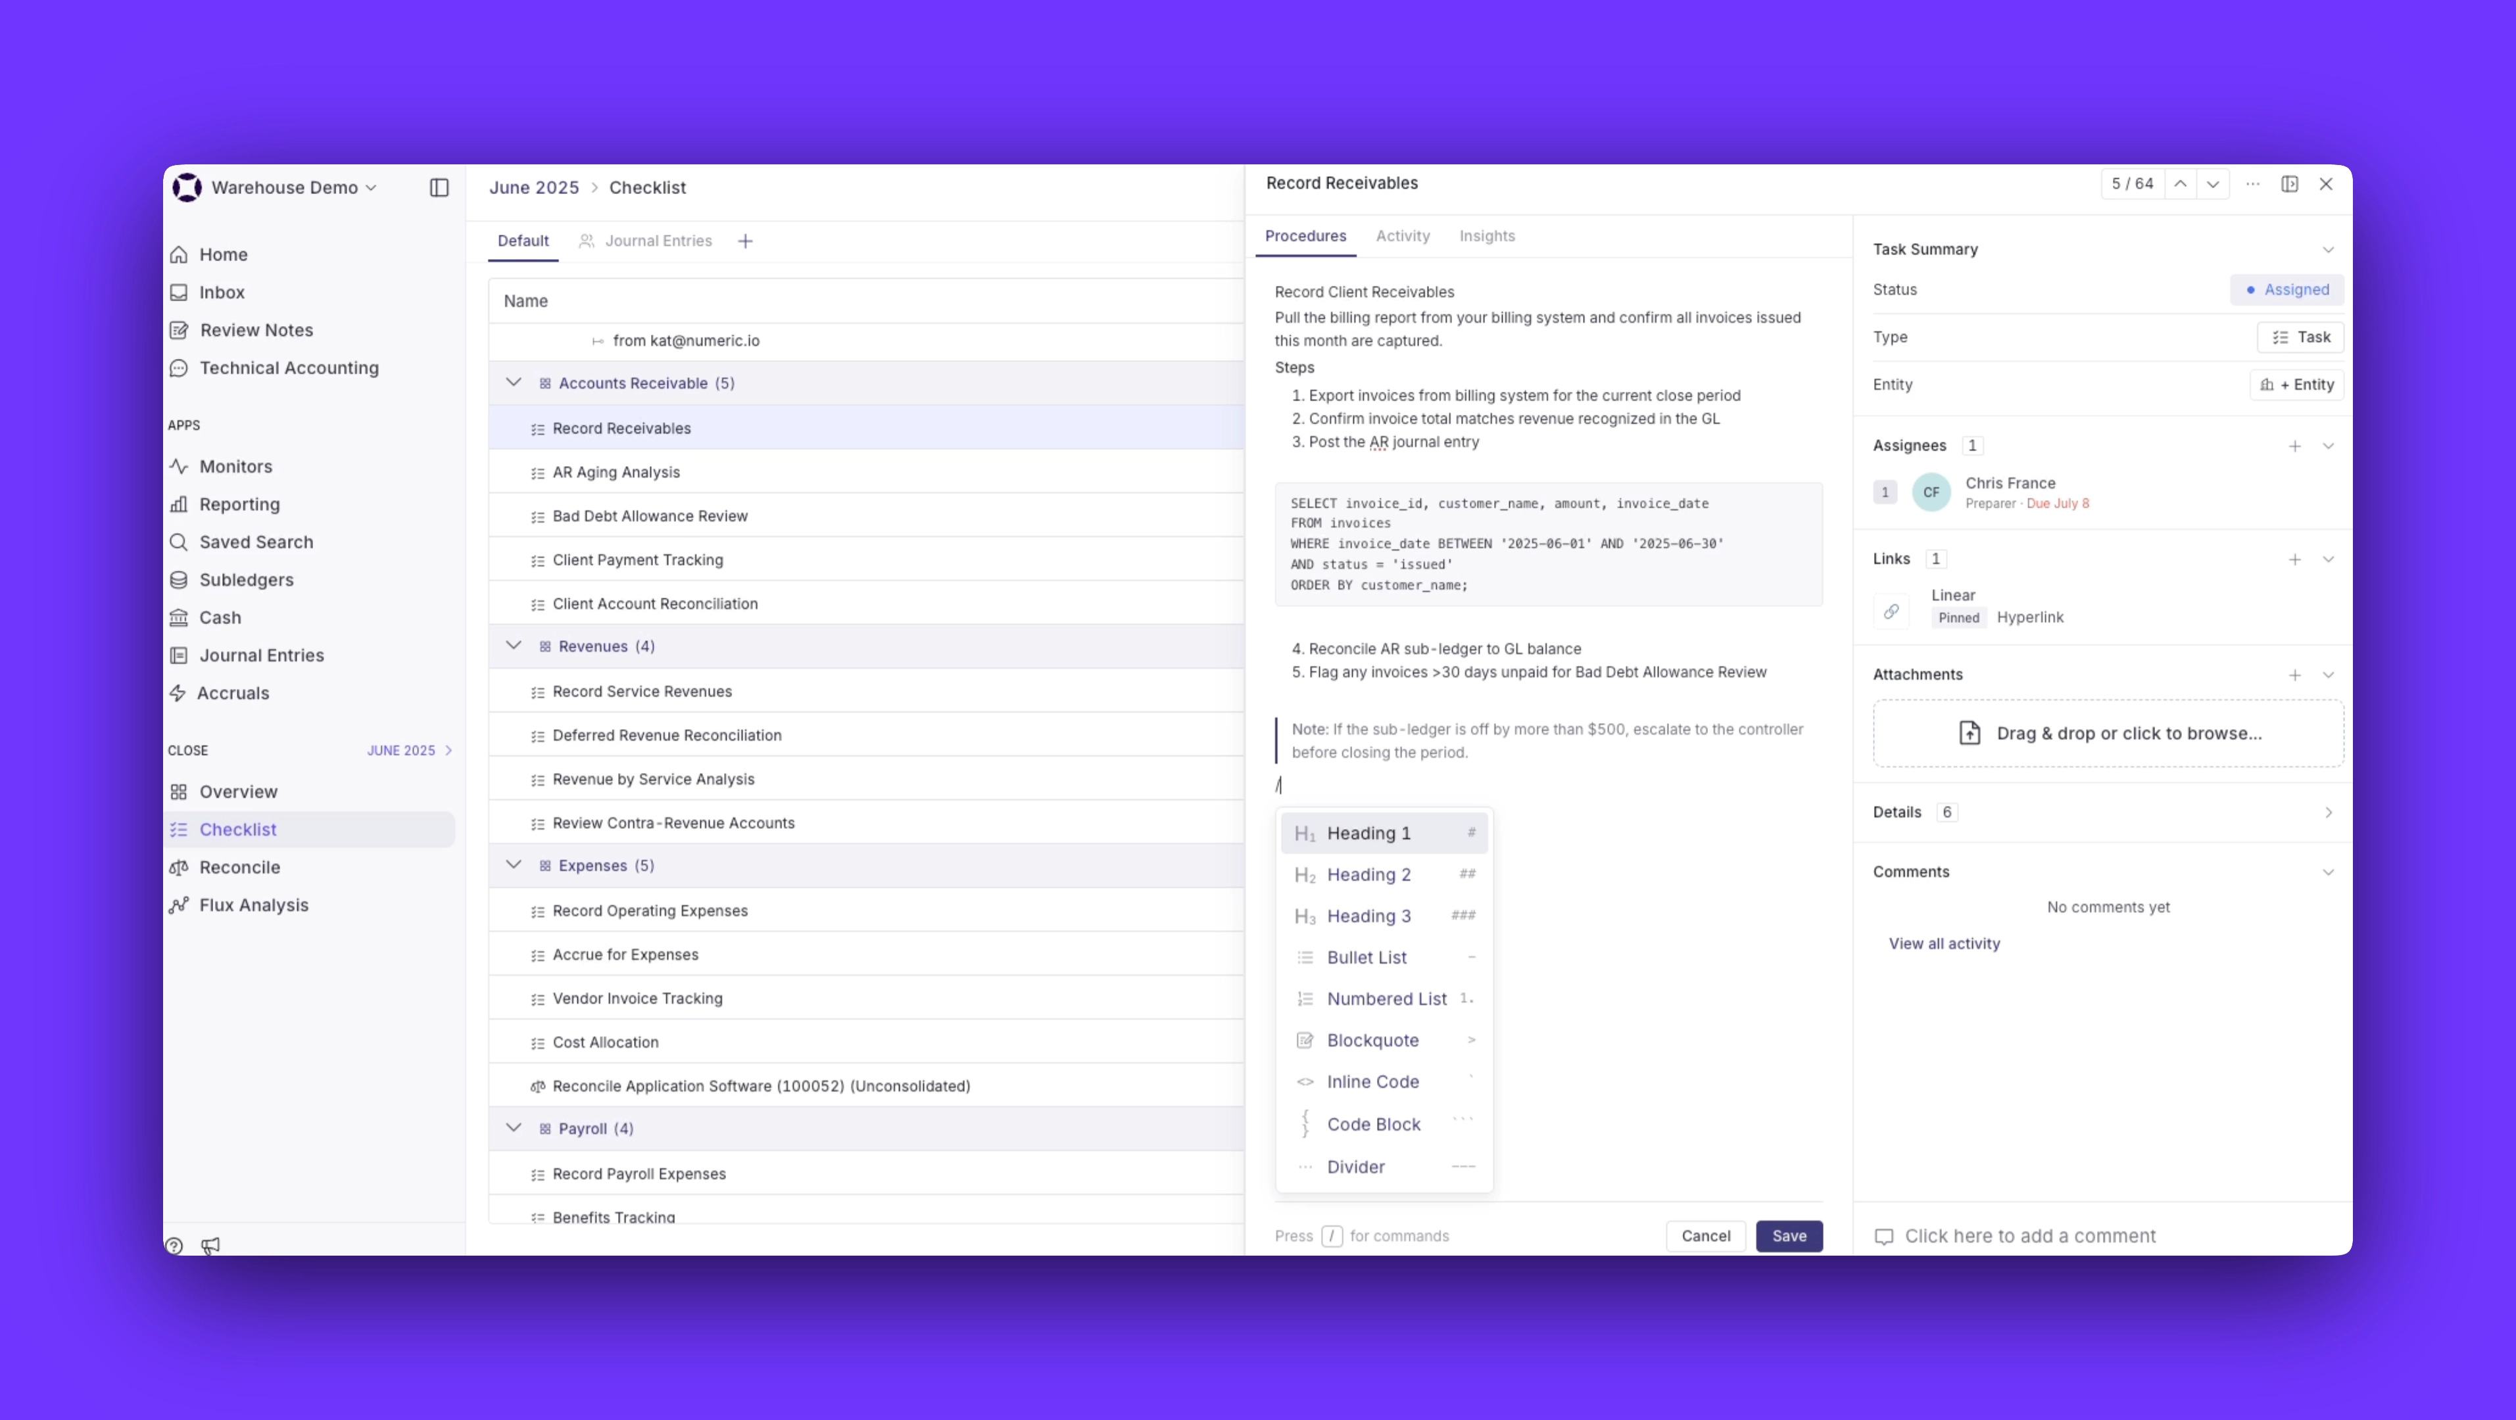The width and height of the screenshot is (2516, 1420).
Task: Click the help icon at sidebar bottom
Action: pos(174,1246)
